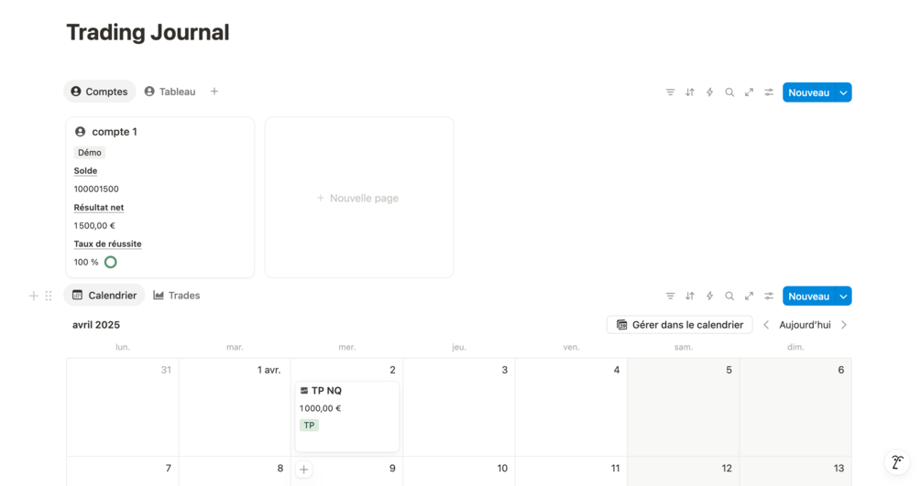Open view settings sliders in Calendrier toolbar
Viewport: 921px width, 486px height.
[x=769, y=296]
